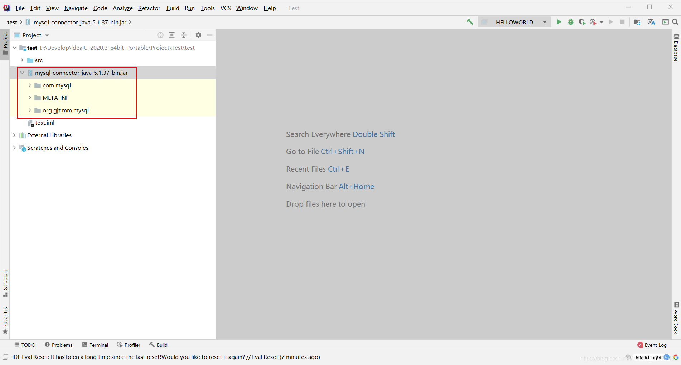Open the VCS menu

[x=226, y=8]
